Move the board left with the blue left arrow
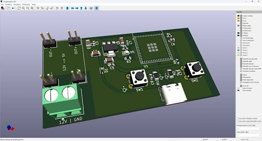This screenshot has height=141, width=262. 73,8
